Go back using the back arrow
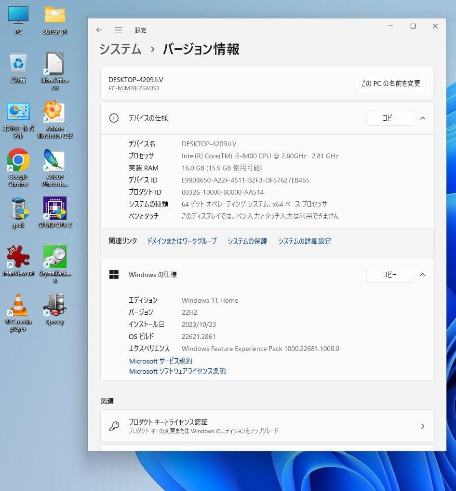The height and width of the screenshot is (491, 456). coord(99,29)
